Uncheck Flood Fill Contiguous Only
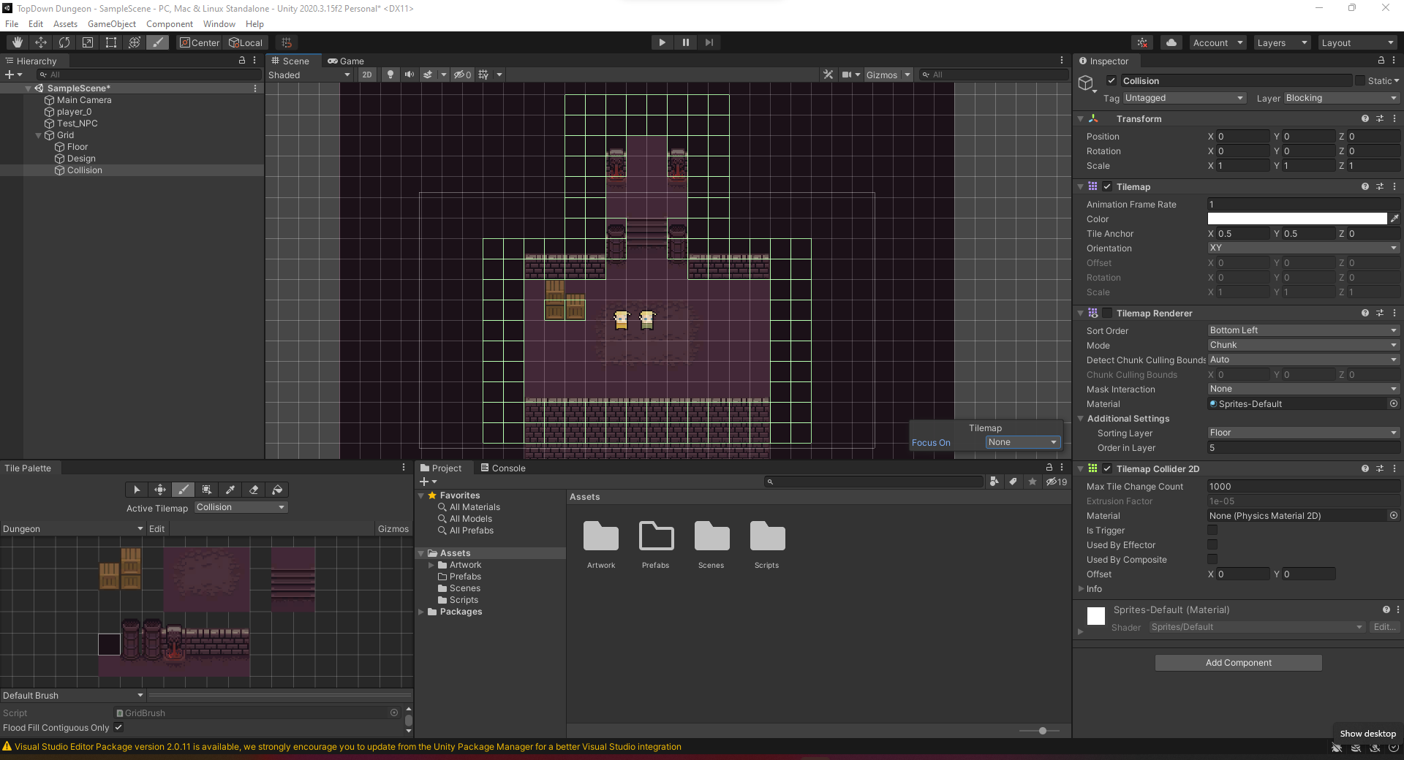This screenshot has height=760, width=1404. (x=118, y=728)
